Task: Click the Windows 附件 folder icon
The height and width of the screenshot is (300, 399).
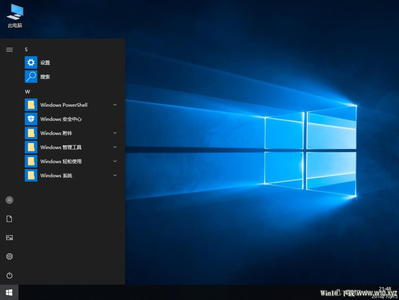Action: (31, 133)
